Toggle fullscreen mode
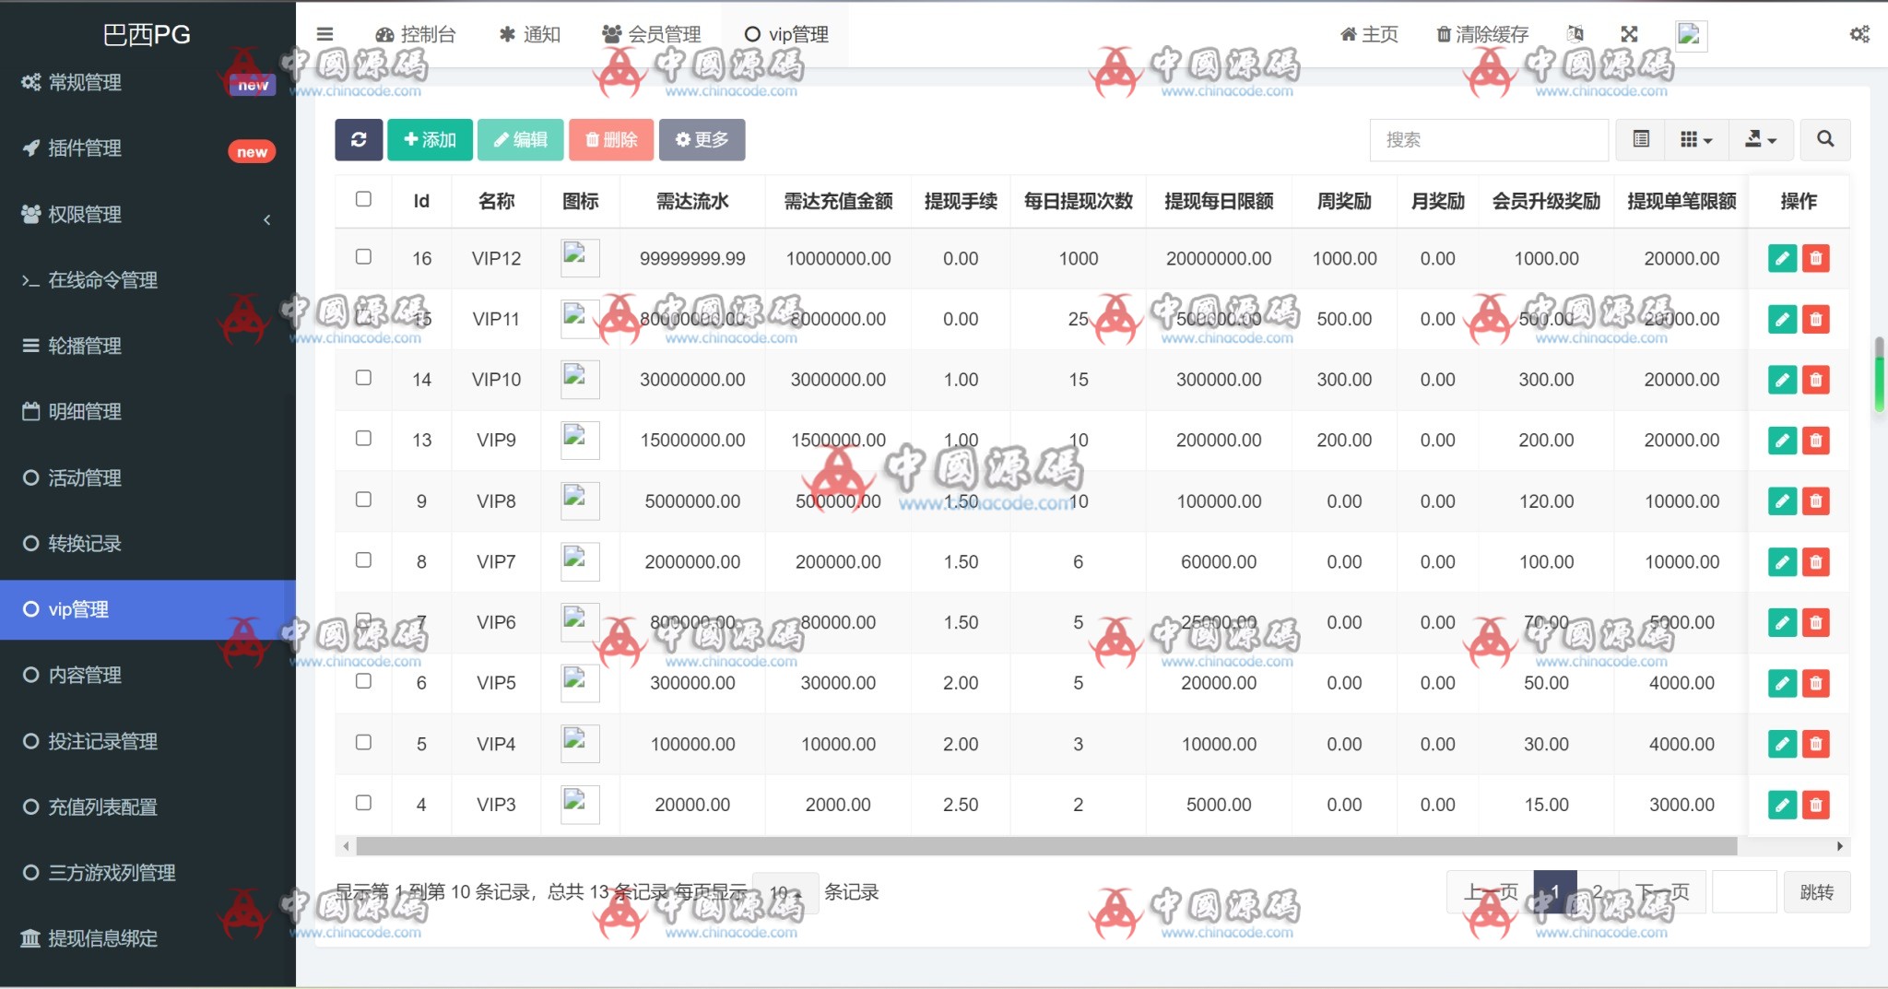Viewport: 1888px width, 989px height. pyautogui.click(x=1630, y=33)
